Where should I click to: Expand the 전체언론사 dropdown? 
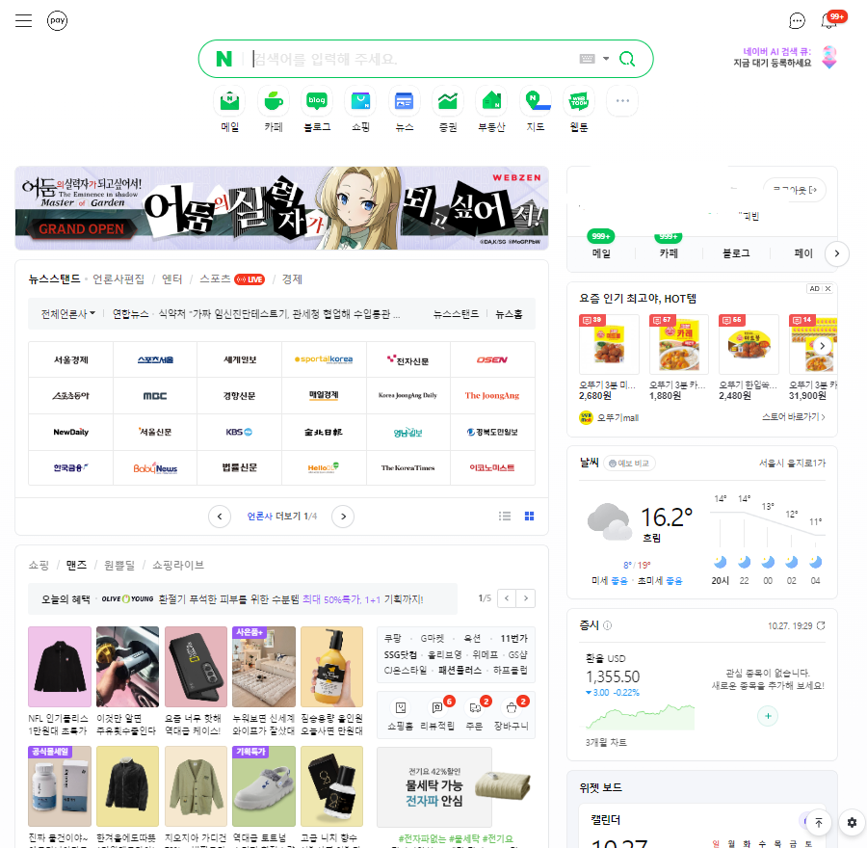pyautogui.click(x=68, y=313)
